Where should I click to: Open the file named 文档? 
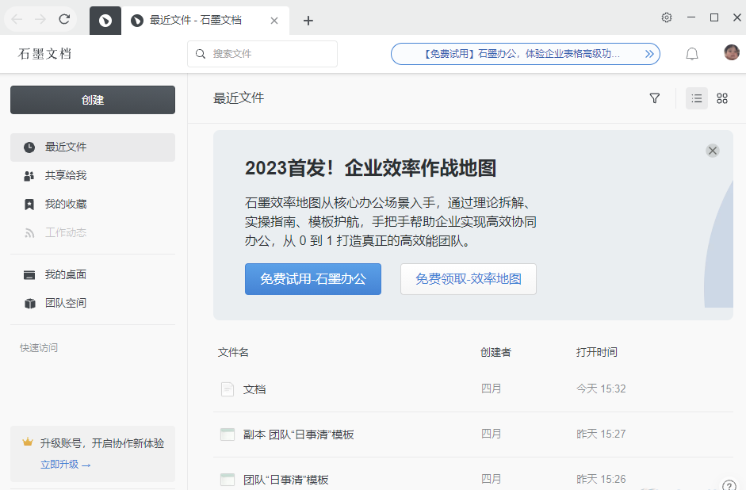(254, 389)
